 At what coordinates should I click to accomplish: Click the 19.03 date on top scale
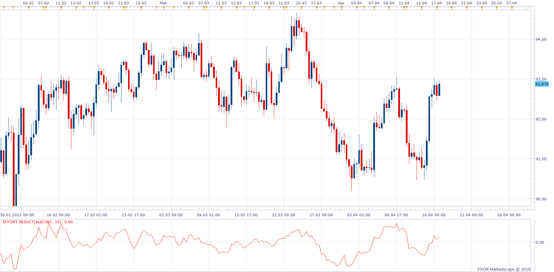coord(269,3)
